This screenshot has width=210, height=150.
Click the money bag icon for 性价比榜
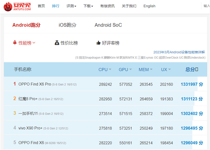click(x=57, y=43)
